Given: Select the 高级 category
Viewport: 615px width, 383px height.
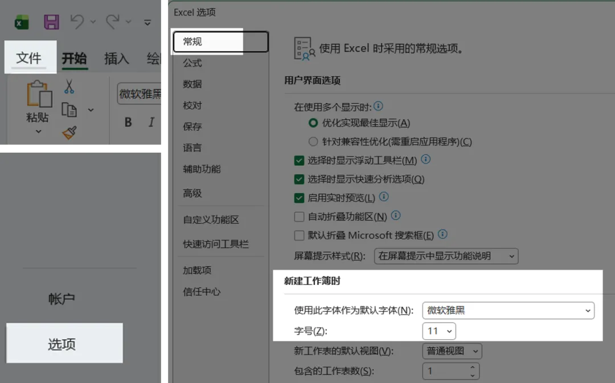Looking at the screenshot, I should (x=192, y=193).
